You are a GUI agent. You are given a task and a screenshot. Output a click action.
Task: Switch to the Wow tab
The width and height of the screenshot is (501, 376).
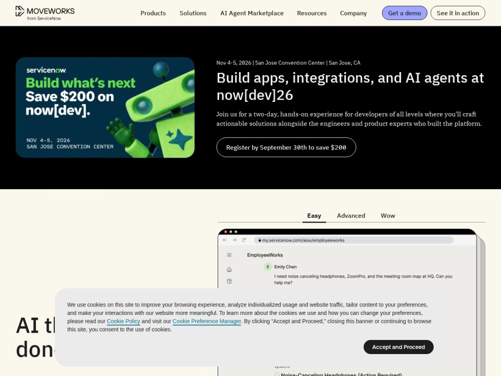(388, 216)
